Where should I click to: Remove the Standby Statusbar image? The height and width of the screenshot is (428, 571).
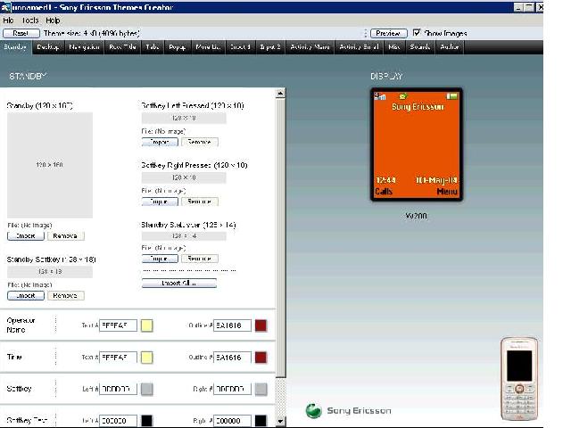200,259
